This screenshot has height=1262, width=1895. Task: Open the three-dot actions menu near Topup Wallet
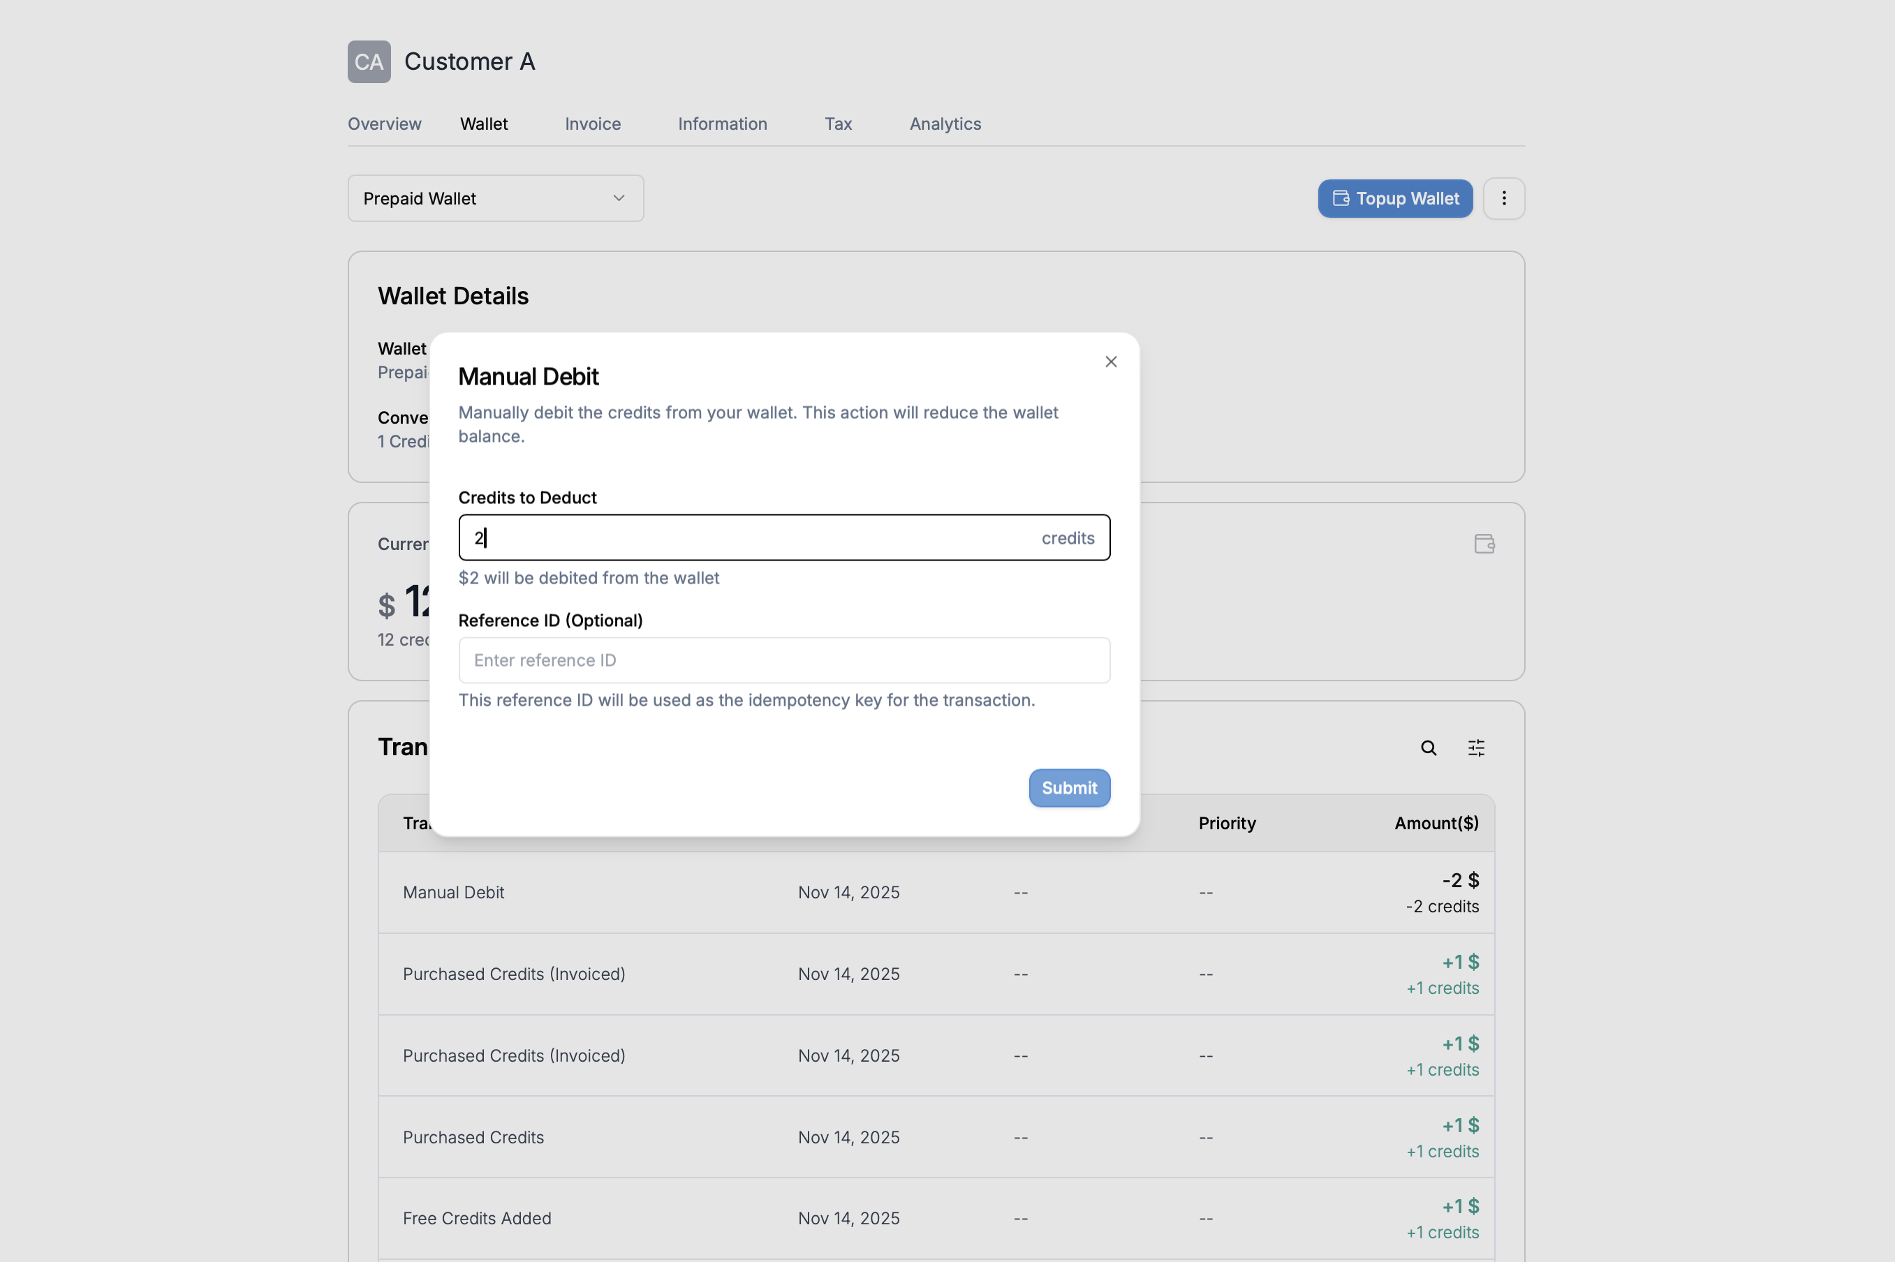(1504, 198)
